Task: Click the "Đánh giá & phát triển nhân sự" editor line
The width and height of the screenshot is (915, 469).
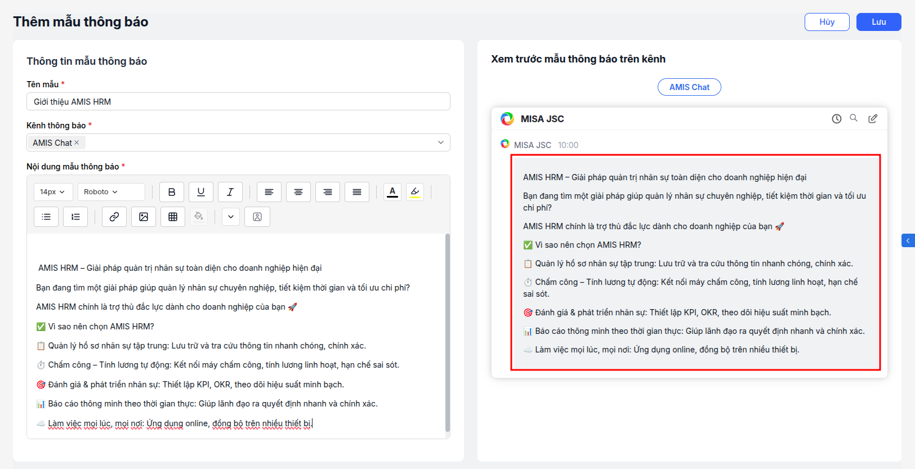Action: [190, 385]
